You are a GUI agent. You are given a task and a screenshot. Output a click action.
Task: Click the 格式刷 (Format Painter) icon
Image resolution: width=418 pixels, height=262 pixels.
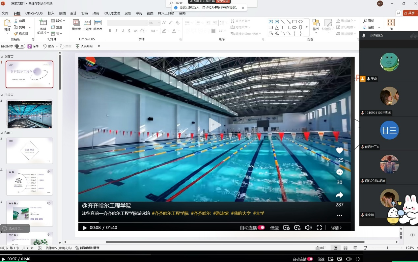coord(16,34)
